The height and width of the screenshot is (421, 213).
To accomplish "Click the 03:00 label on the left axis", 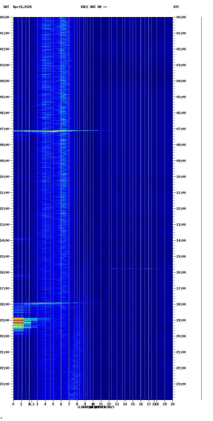I will coord(5,65).
